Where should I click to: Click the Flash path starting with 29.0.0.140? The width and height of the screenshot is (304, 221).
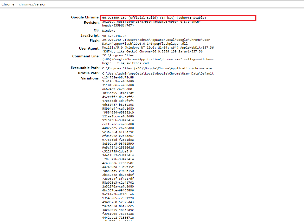156,42
